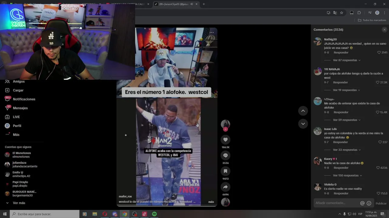Expand 'Ver más' followed accounts list
Screen dimensions: 389x218
coord(19,203)
